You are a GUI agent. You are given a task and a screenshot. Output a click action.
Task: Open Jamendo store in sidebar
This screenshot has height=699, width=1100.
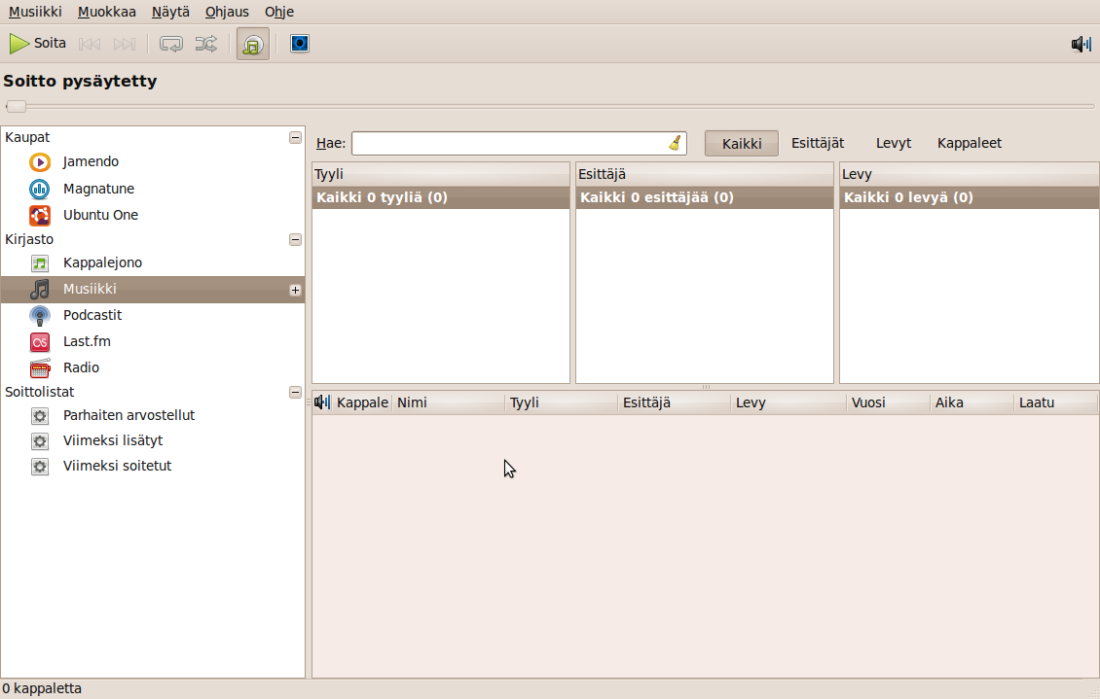[91, 162]
